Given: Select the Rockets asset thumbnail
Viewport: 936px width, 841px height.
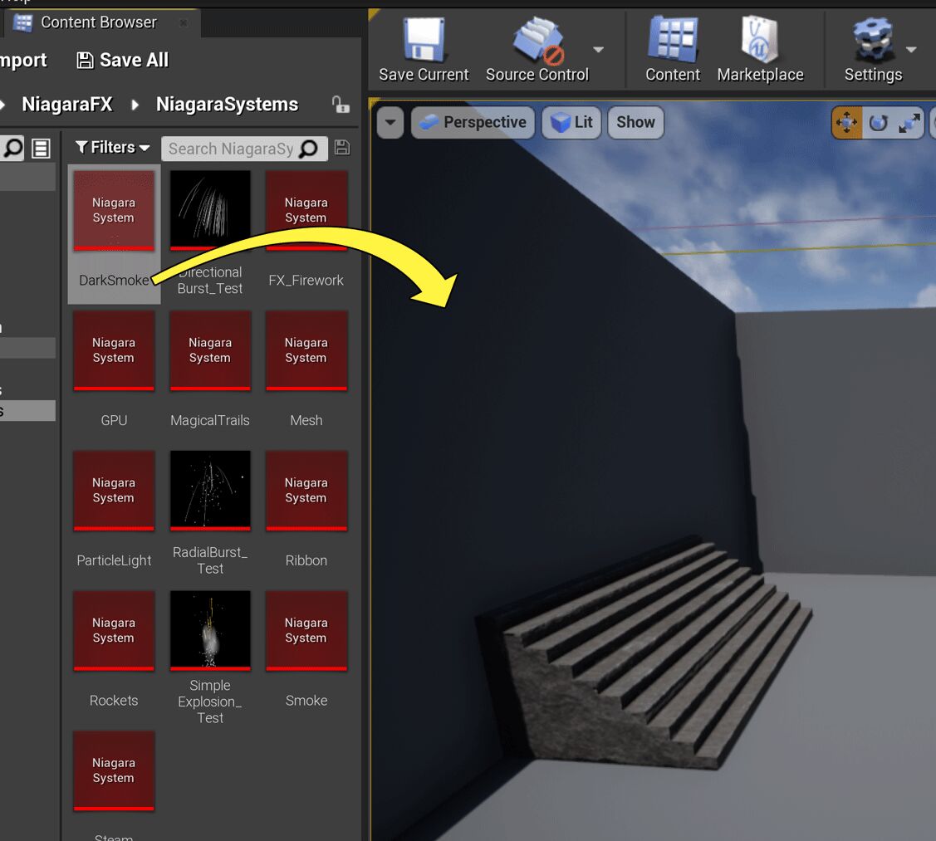Looking at the screenshot, I should coord(114,631).
